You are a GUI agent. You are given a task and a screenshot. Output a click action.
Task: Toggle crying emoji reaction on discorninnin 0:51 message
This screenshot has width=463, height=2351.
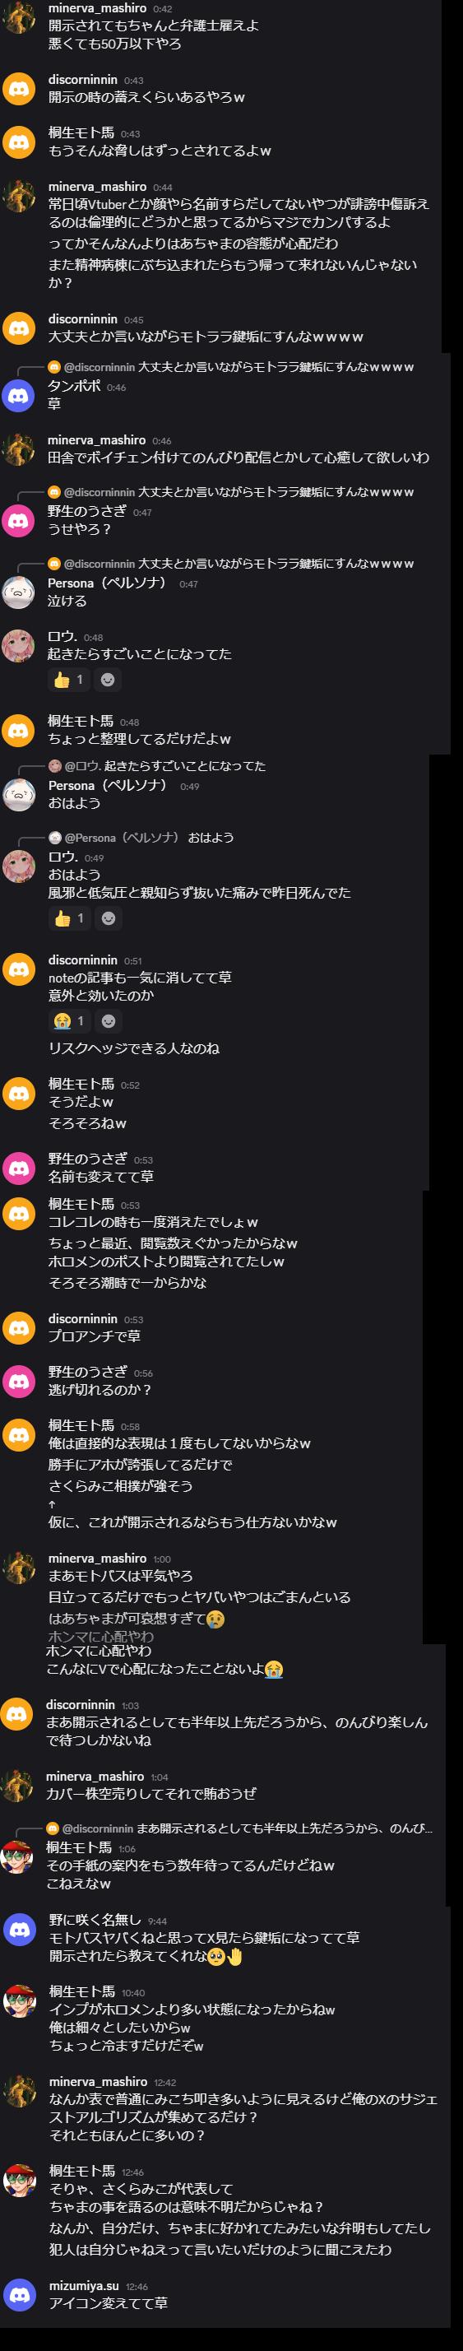tap(69, 1020)
